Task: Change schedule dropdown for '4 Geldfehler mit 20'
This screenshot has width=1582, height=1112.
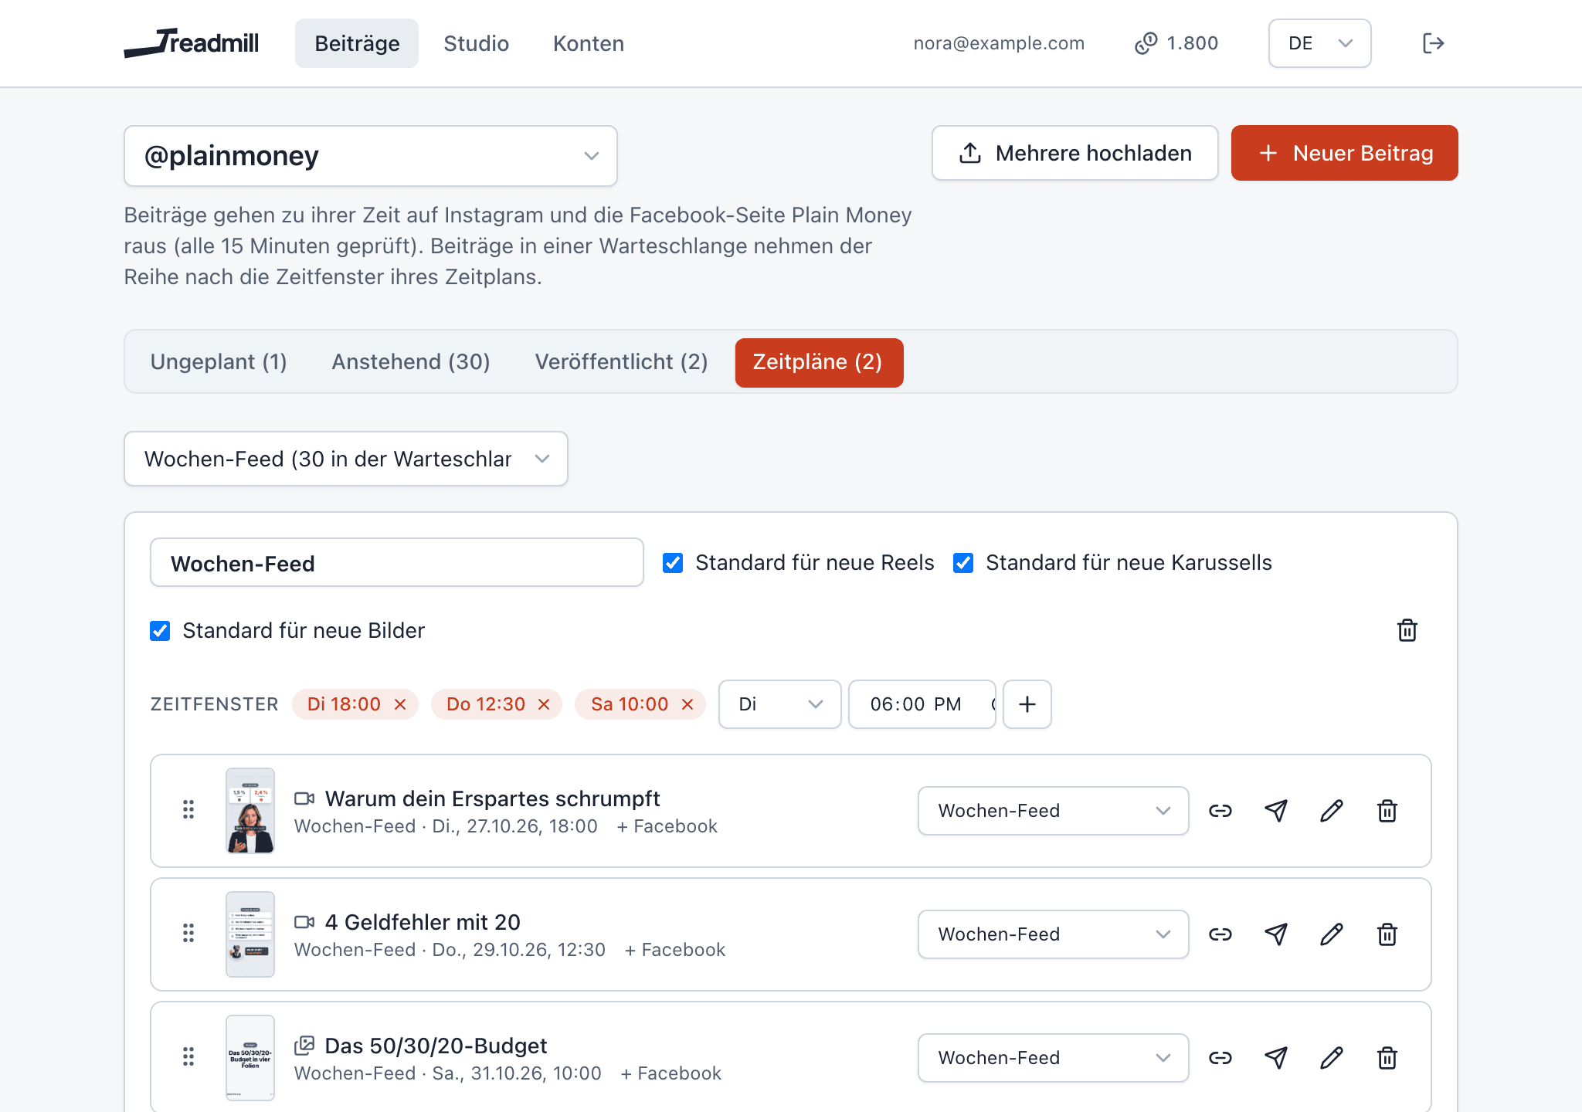Action: click(x=1053, y=934)
